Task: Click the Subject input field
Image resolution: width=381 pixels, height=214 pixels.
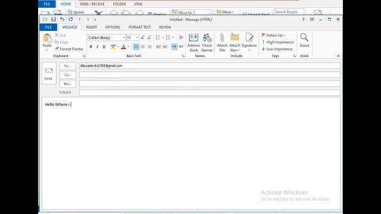Action: (x=210, y=93)
